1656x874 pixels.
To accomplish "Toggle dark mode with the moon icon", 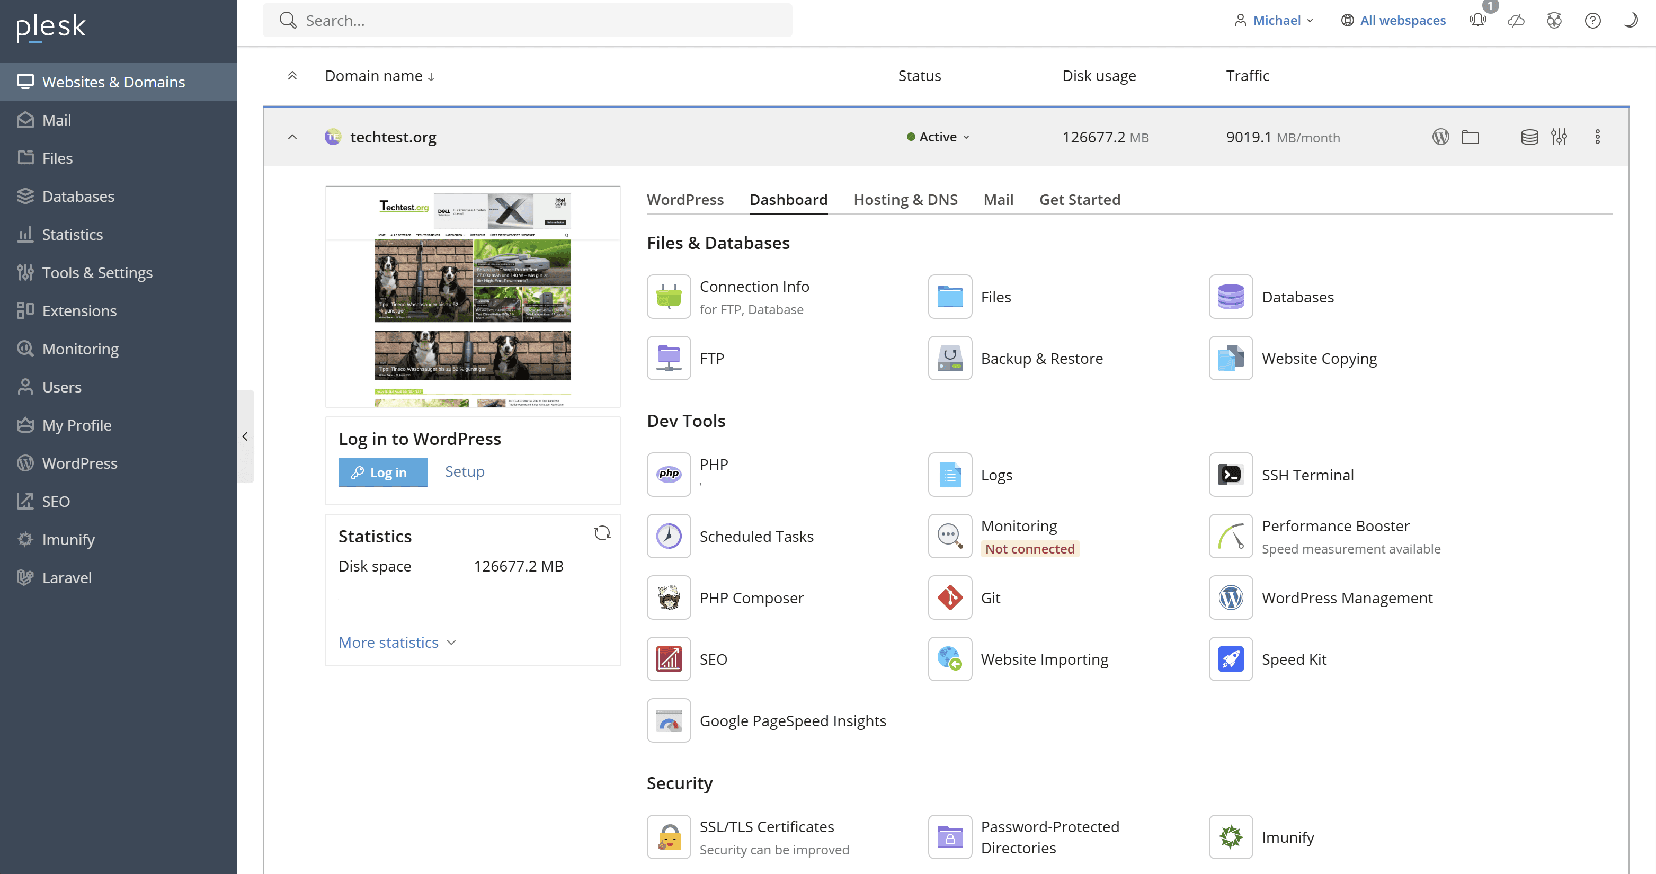I will click(x=1630, y=20).
